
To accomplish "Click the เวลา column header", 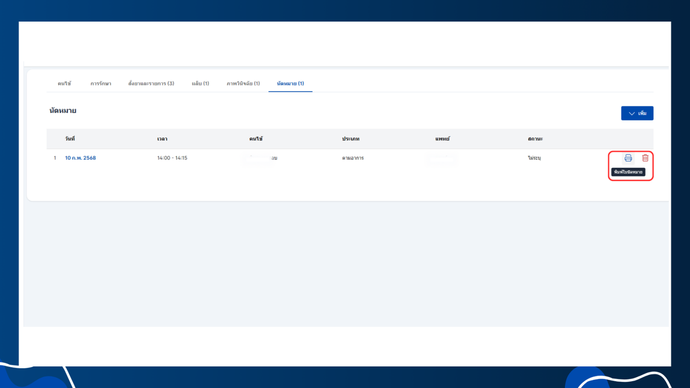I will coord(162,139).
